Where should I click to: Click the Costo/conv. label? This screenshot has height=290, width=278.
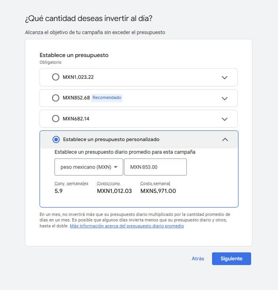pyautogui.click(x=109, y=184)
